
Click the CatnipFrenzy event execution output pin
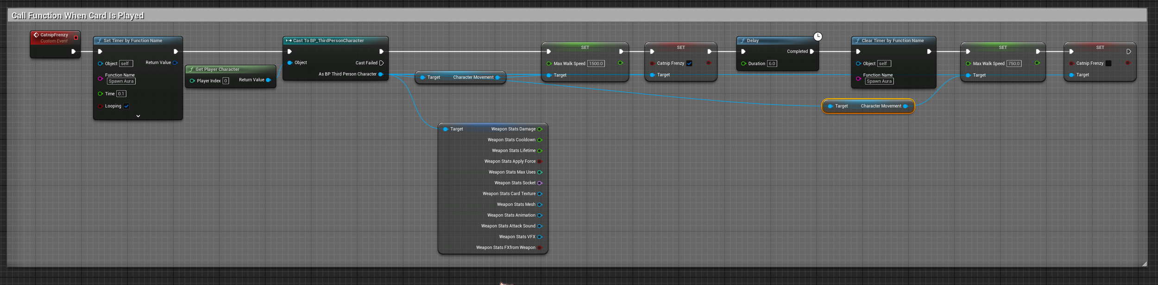73,51
